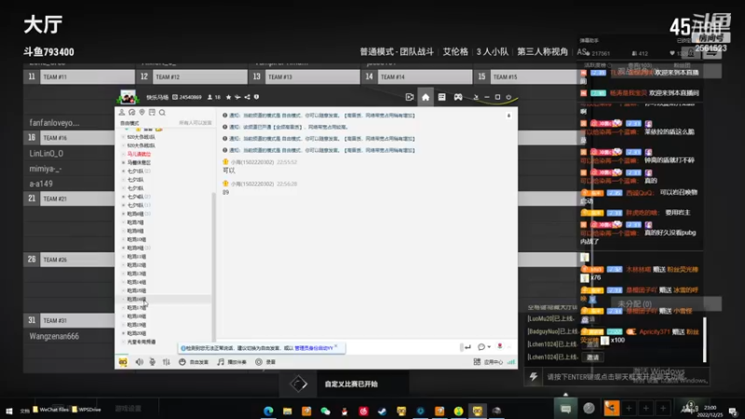Click the shield info icon beside share

pos(257,97)
